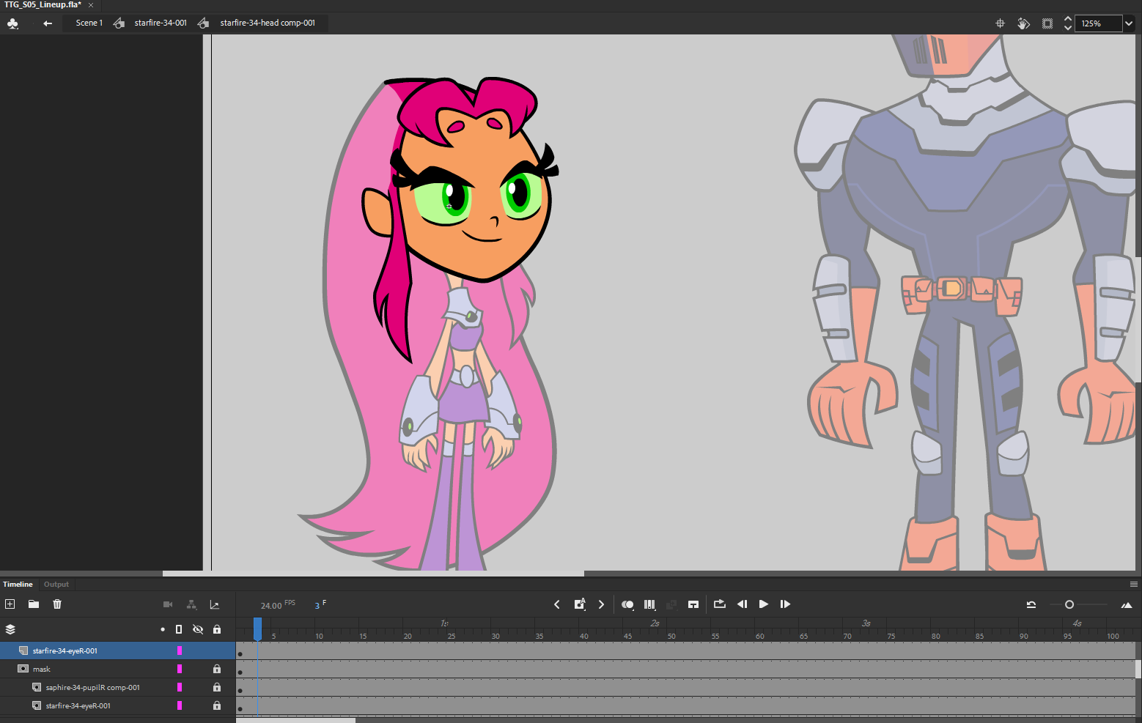This screenshot has width=1142, height=723.
Task: Click the Insert Keyframe icon
Action: coord(579,604)
